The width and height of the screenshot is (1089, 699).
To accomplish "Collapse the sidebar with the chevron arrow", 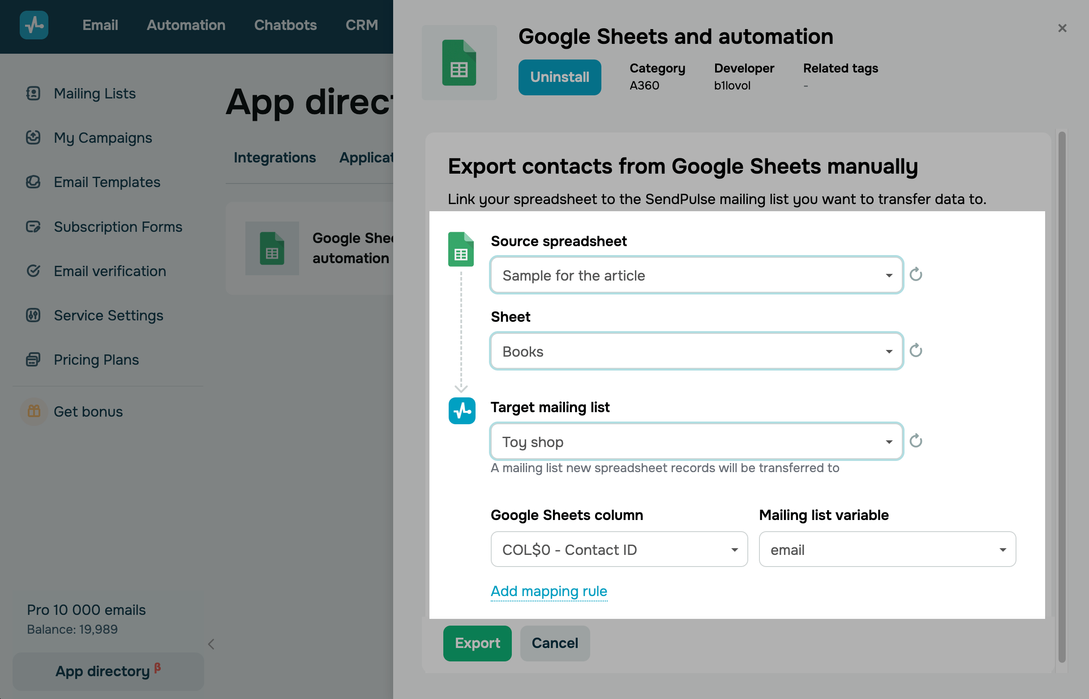I will click(x=211, y=644).
